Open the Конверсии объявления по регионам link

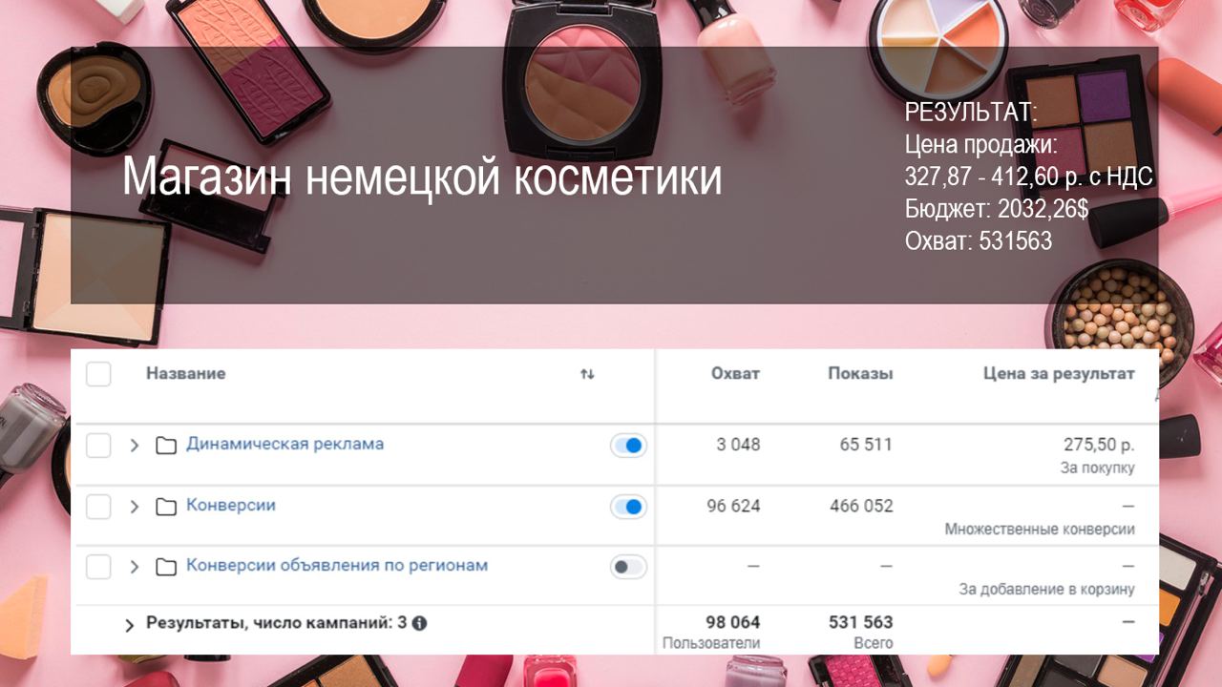336,565
